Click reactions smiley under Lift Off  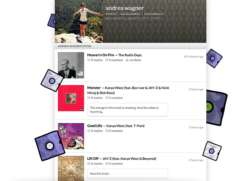tap(107, 163)
